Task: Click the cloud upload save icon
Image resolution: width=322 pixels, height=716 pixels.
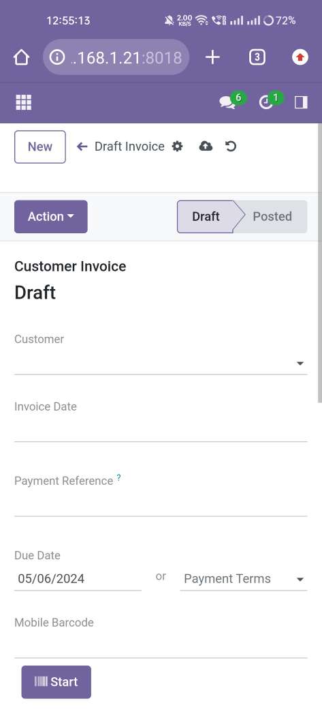Action: click(206, 147)
